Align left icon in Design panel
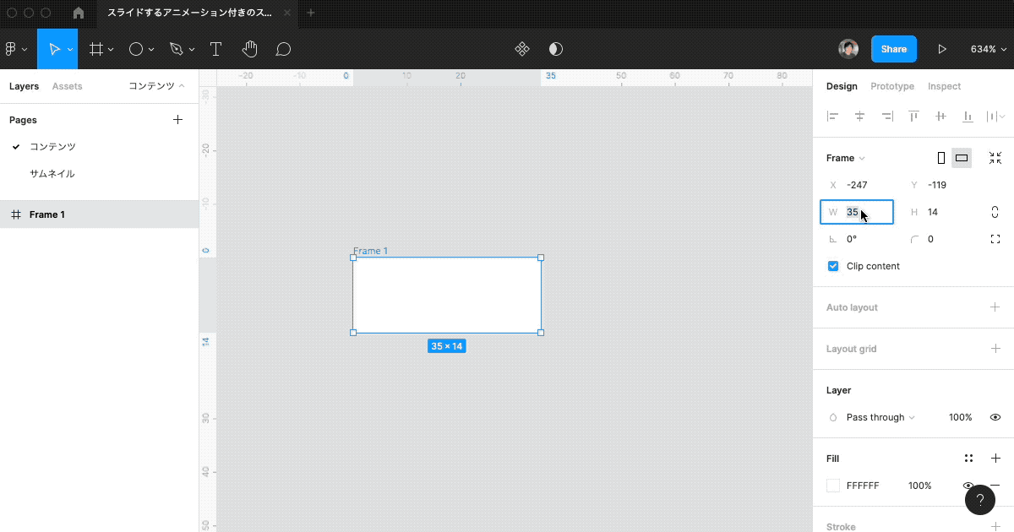The height and width of the screenshot is (532, 1014). [832, 117]
